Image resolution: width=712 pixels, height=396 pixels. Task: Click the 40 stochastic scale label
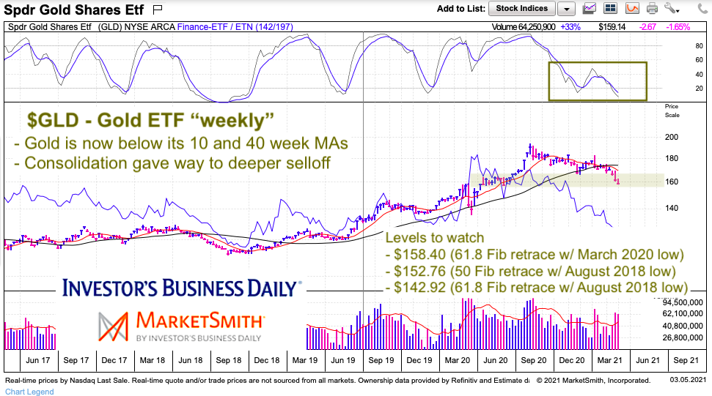pyautogui.click(x=700, y=75)
